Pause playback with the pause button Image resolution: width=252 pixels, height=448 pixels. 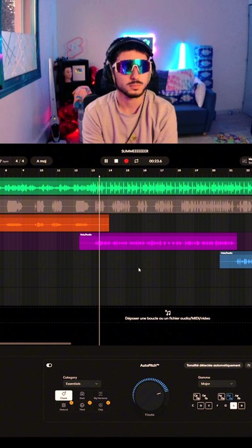106,161
